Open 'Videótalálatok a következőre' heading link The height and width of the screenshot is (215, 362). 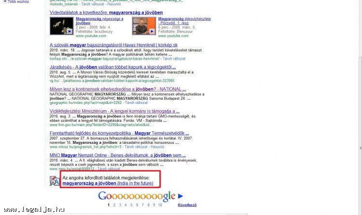pos(106,13)
